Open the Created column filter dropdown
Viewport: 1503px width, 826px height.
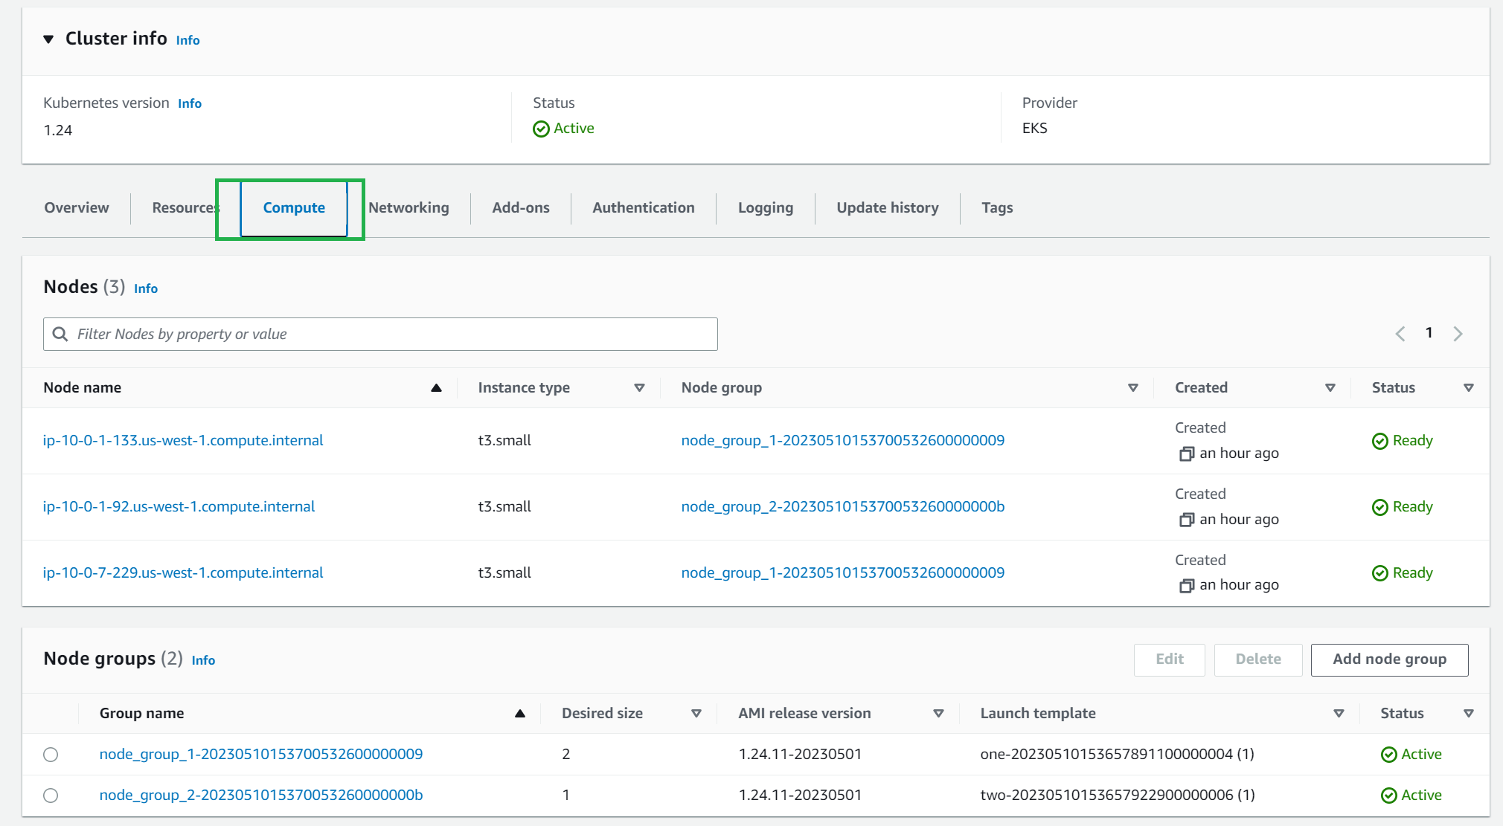pos(1330,387)
